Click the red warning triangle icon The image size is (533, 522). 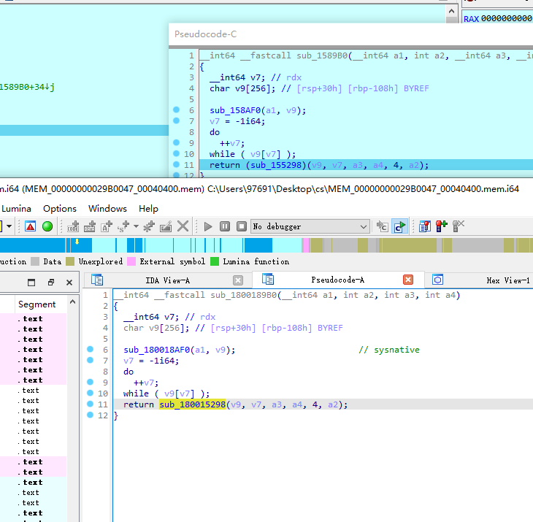(x=30, y=226)
